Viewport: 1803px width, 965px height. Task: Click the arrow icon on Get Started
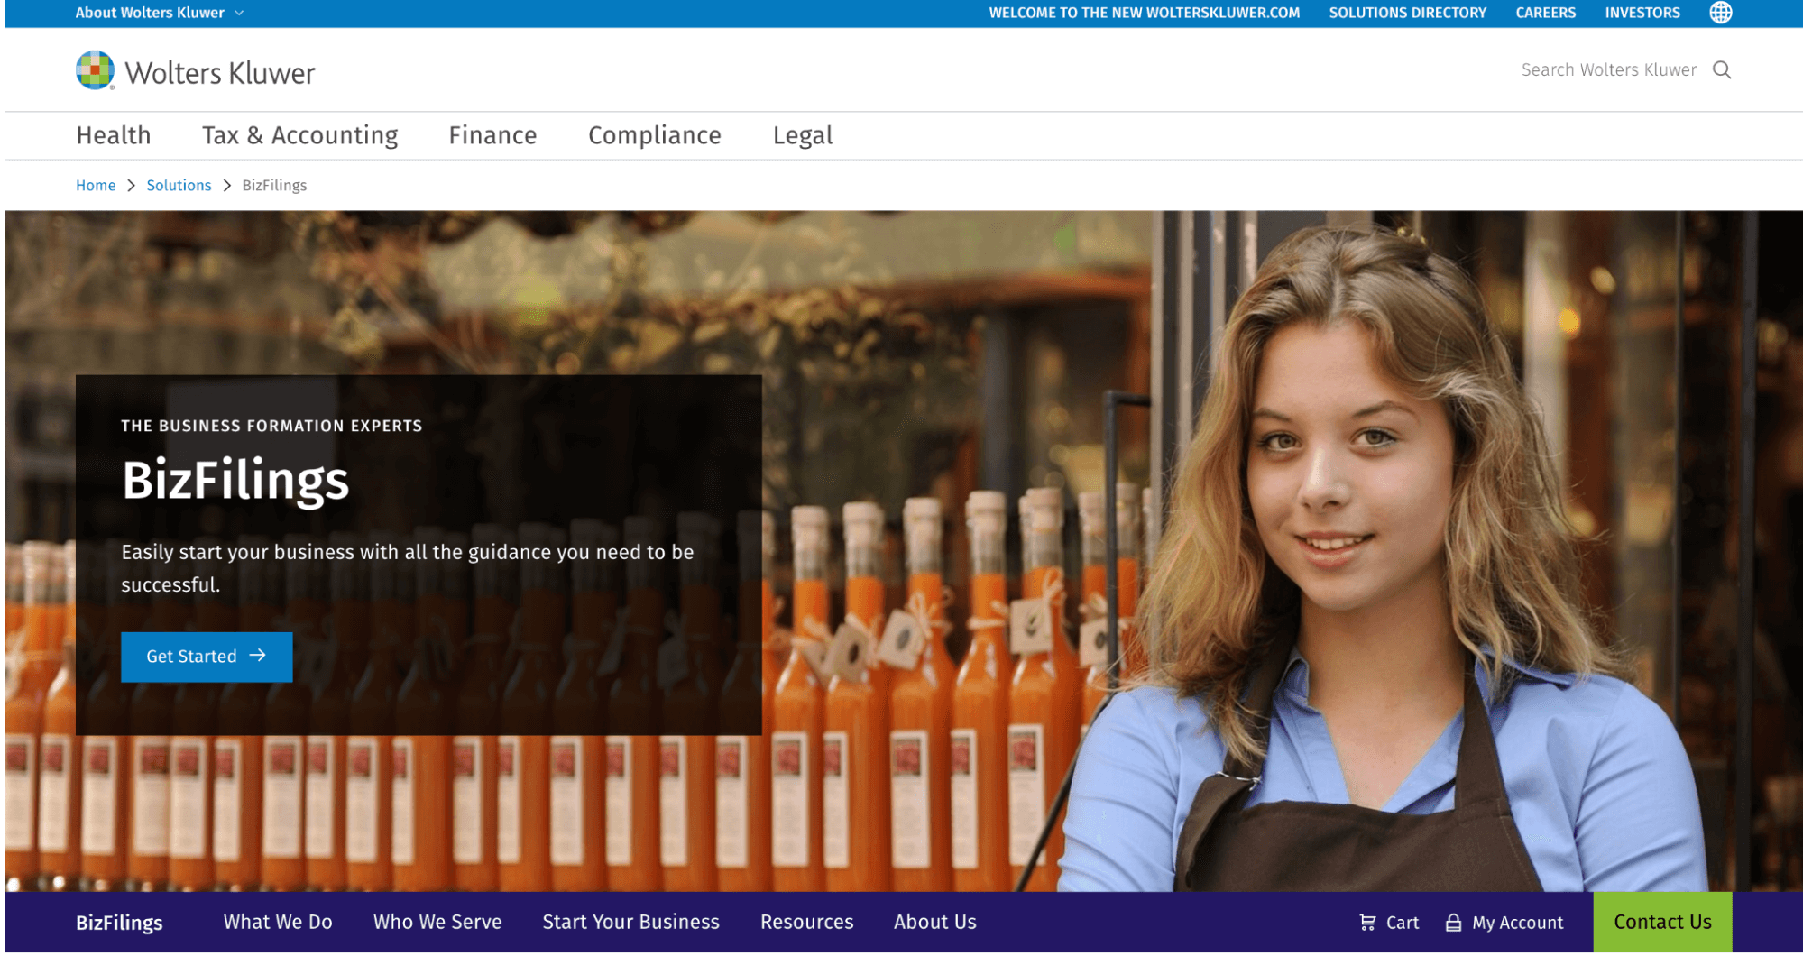[257, 656]
